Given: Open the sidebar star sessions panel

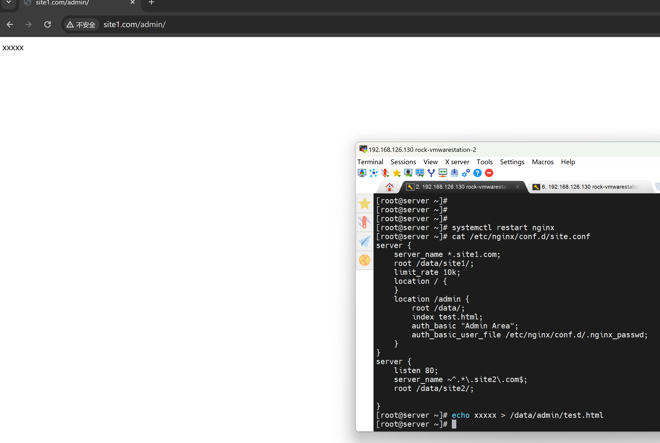Looking at the screenshot, I should coord(364,203).
